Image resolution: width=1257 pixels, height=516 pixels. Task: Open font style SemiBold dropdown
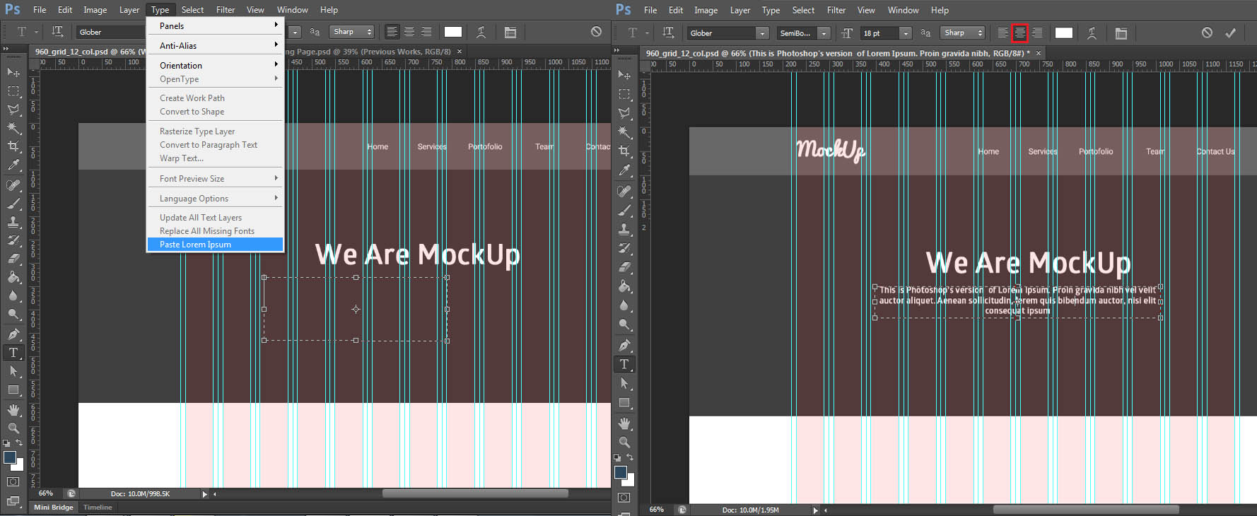click(824, 33)
